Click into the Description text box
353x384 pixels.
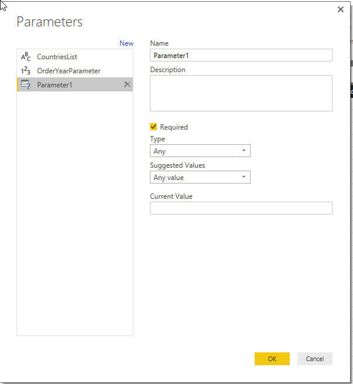coord(241,93)
